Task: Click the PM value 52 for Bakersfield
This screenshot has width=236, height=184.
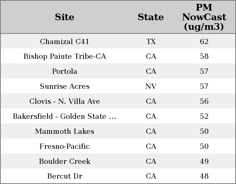Action: point(204,116)
